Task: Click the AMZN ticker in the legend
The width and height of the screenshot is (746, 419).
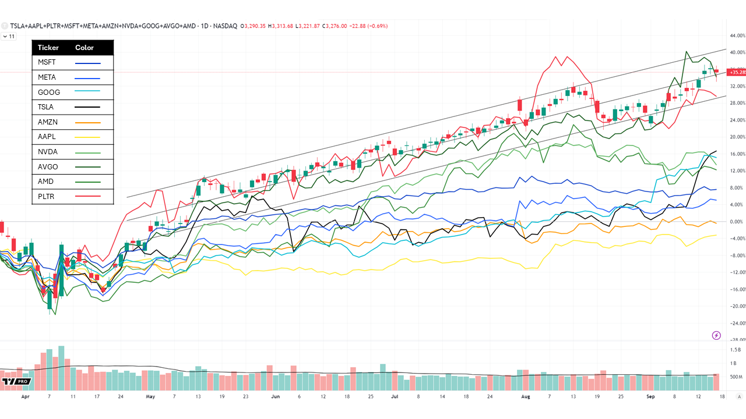Action: [x=49, y=122]
